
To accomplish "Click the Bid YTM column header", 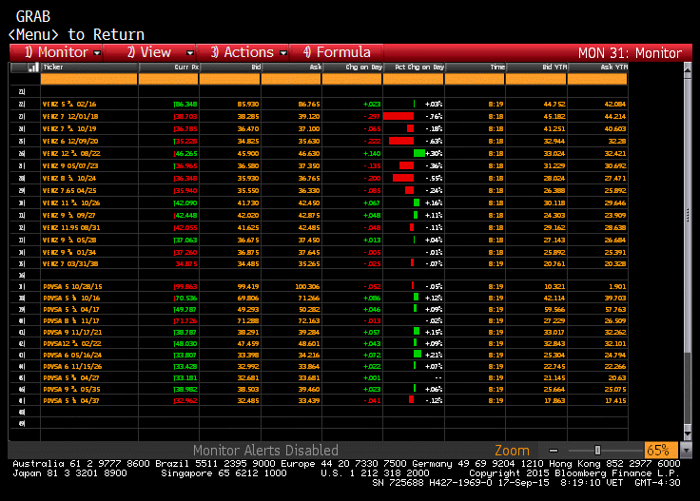I will [536, 67].
